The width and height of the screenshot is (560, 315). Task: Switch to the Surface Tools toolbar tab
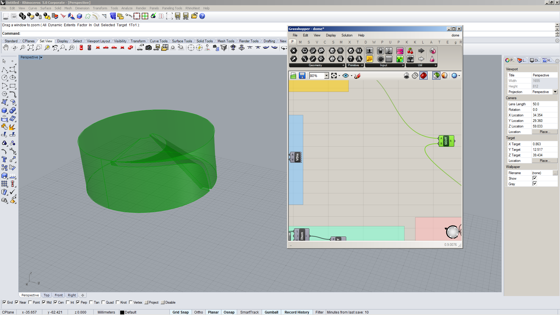click(182, 41)
